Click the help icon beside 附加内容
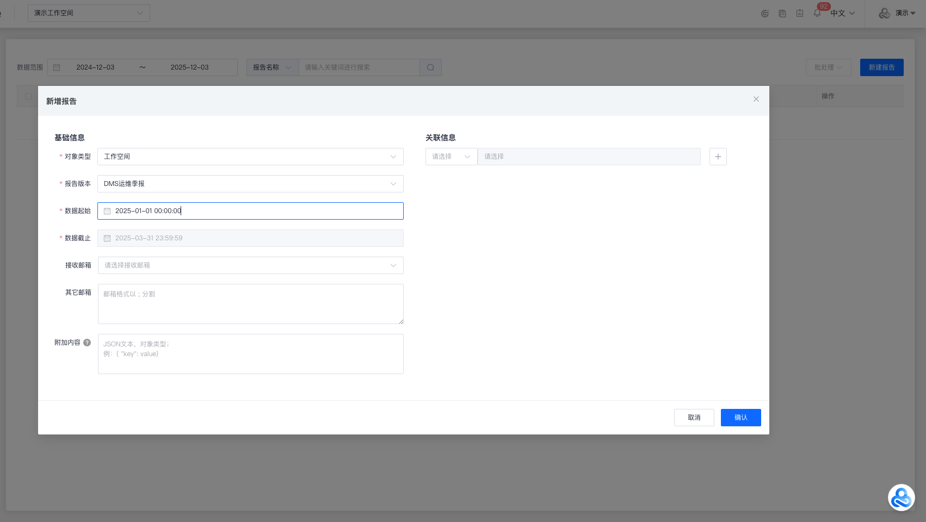The width and height of the screenshot is (926, 522). pos(87,343)
